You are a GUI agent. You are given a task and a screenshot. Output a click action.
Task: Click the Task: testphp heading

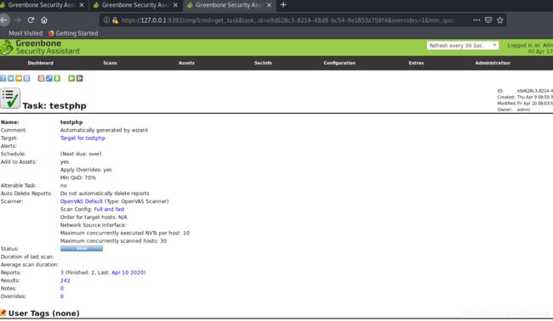54,105
